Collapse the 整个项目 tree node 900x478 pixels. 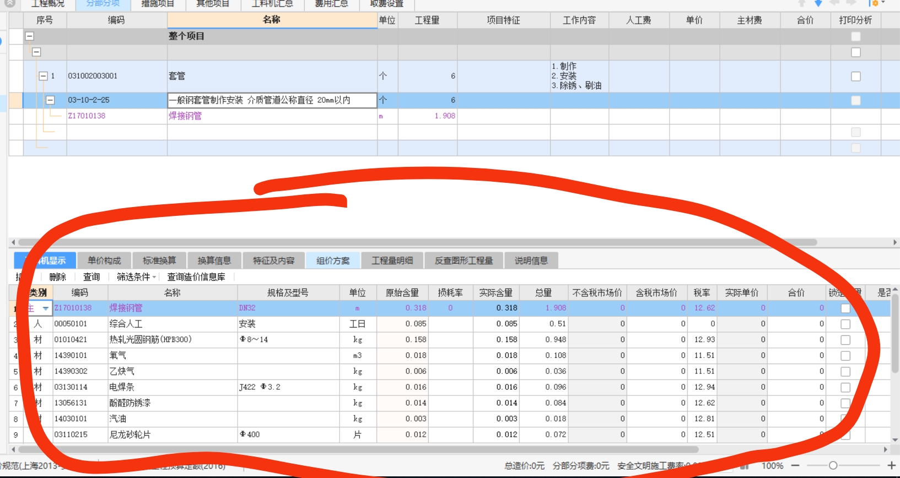tap(30, 36)
